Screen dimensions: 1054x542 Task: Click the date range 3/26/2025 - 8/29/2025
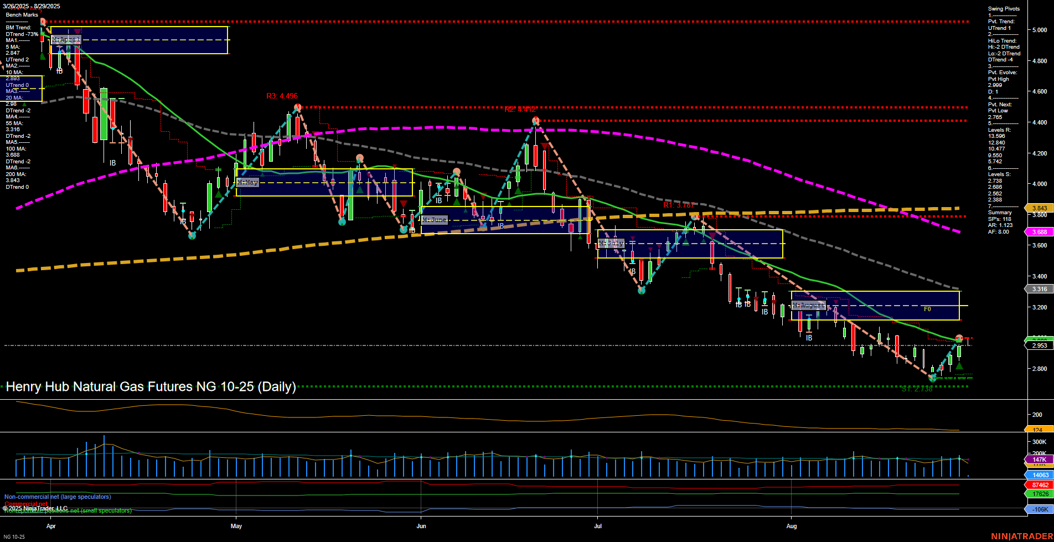(x=32, y=7)
